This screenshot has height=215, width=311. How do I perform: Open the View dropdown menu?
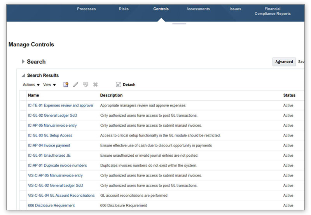tap(49, 84)
